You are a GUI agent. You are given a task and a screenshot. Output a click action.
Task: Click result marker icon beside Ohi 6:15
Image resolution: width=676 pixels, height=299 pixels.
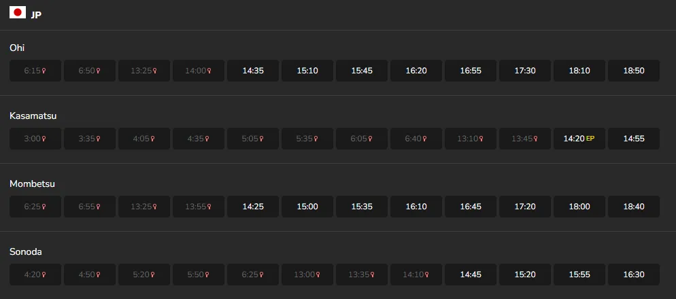click(44, 71)
